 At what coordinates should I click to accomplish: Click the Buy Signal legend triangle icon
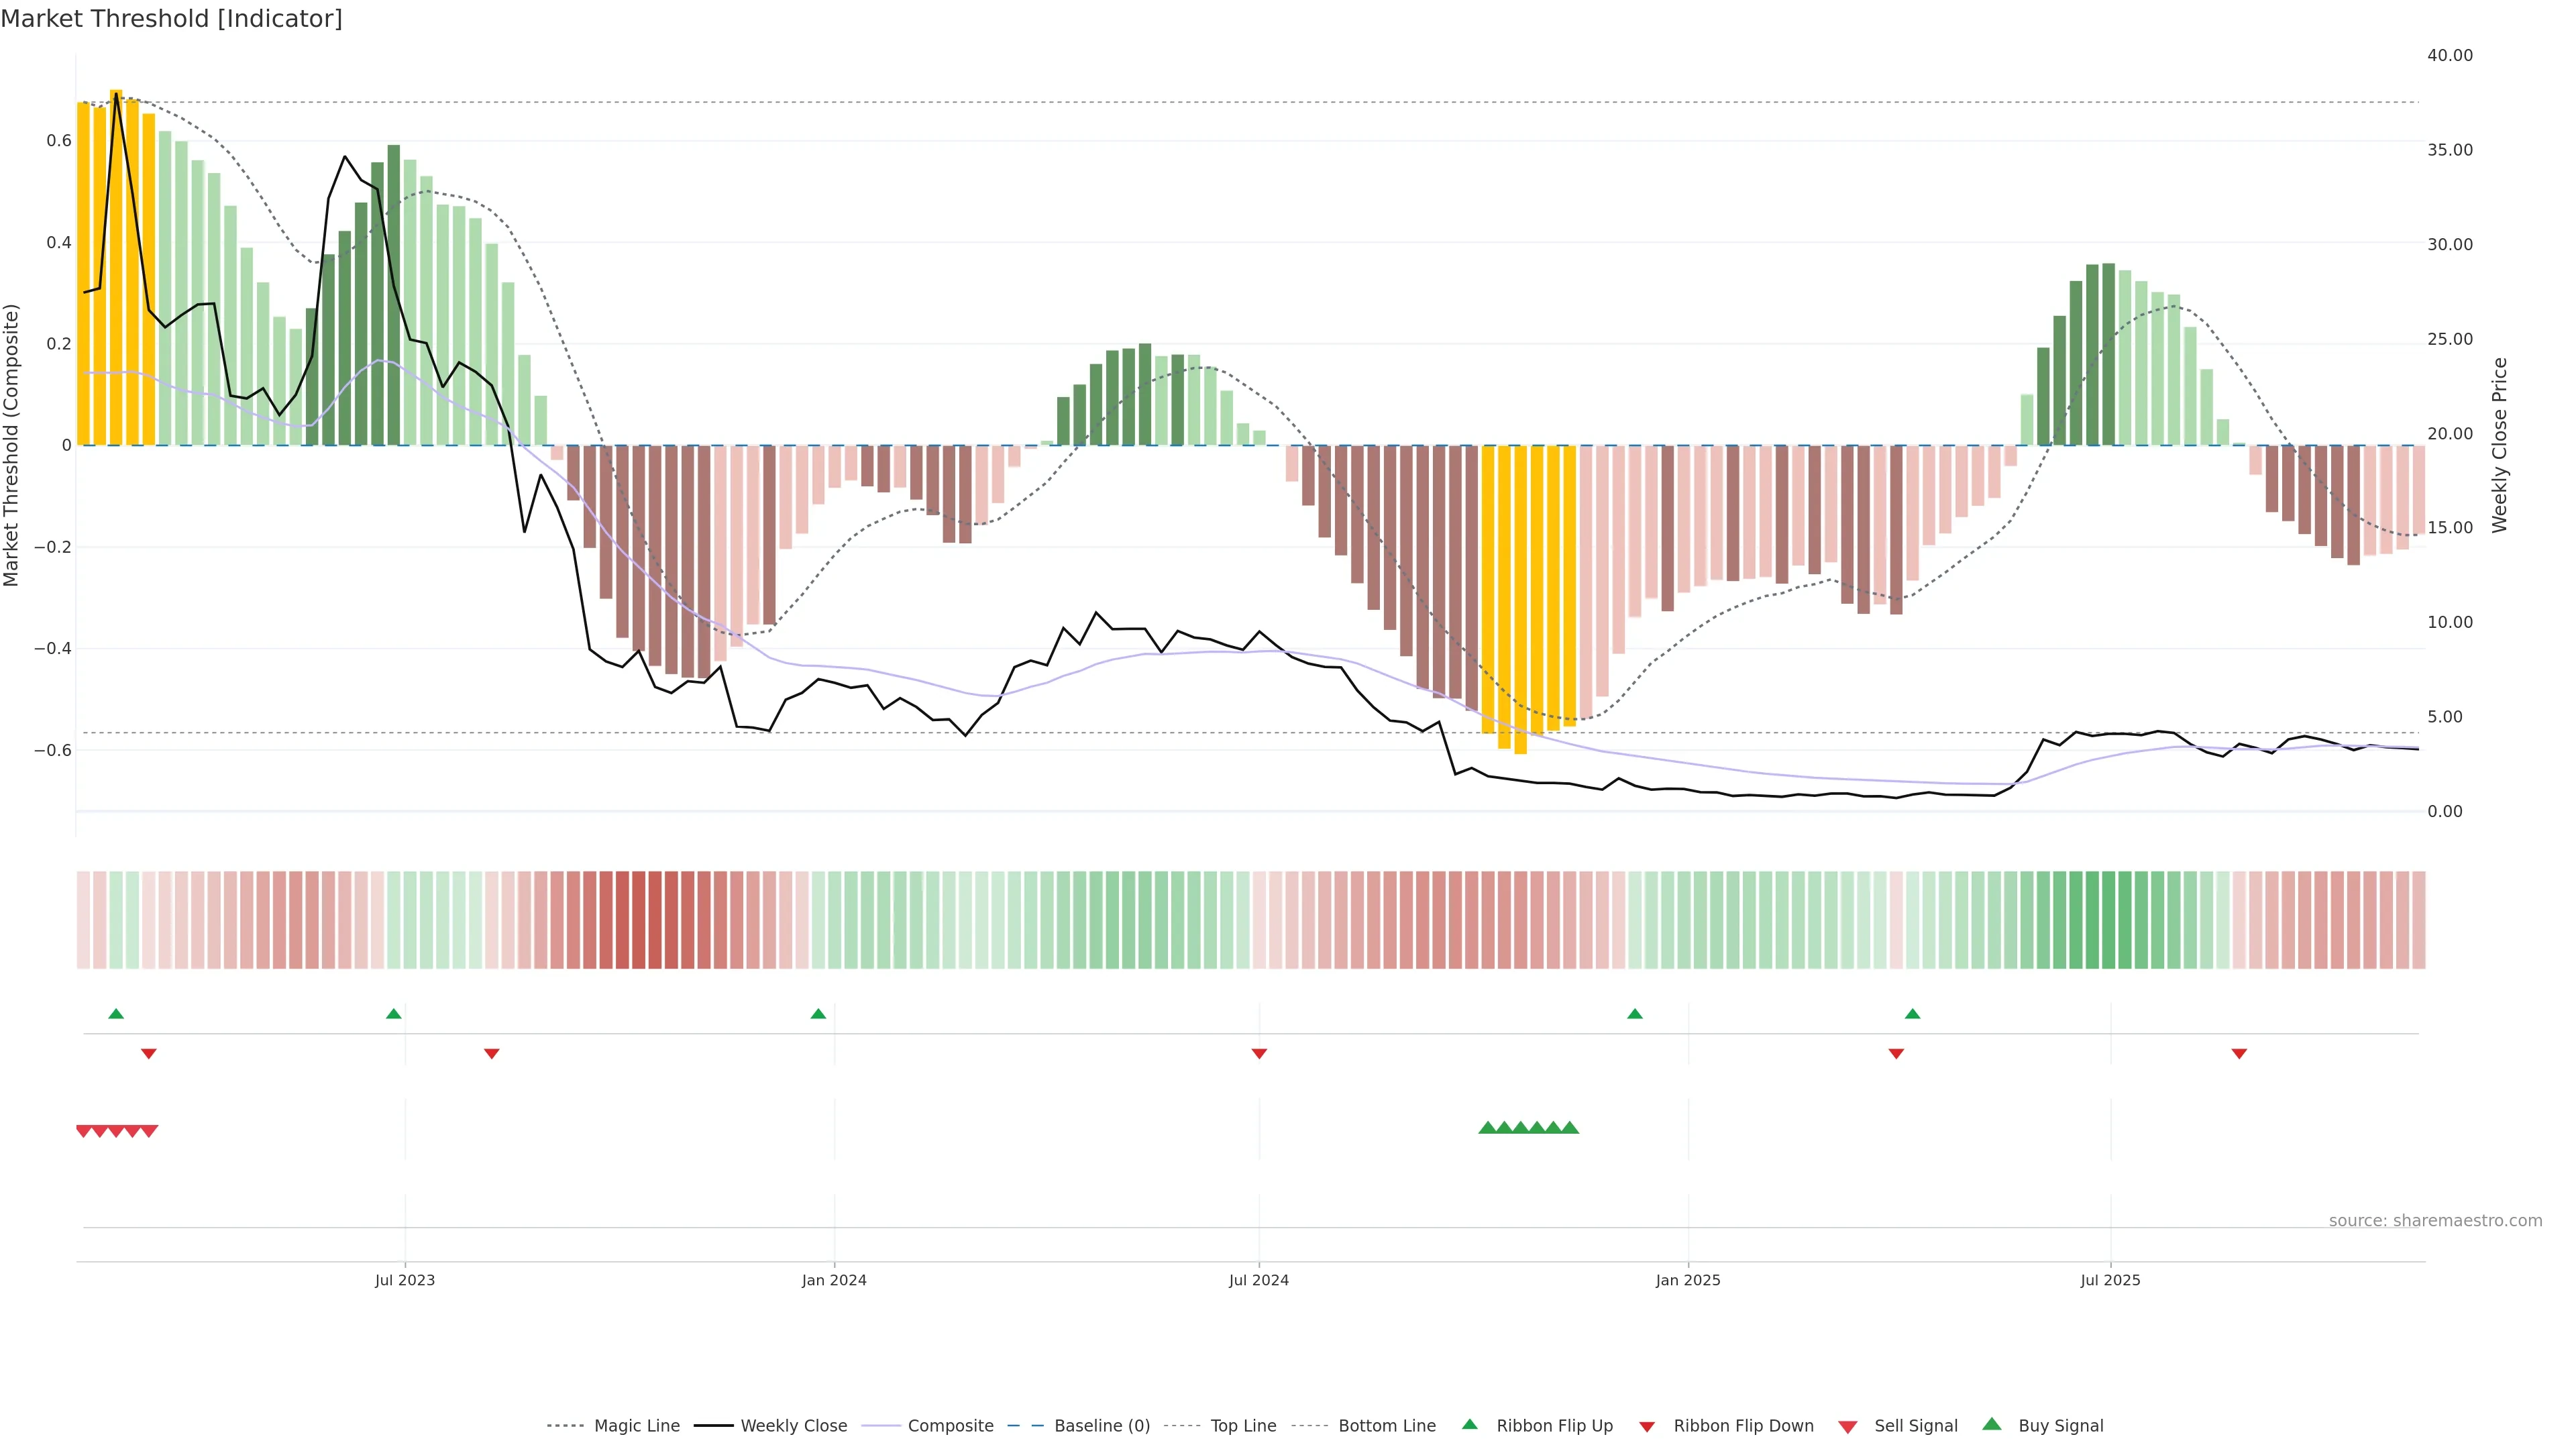1992,1424
